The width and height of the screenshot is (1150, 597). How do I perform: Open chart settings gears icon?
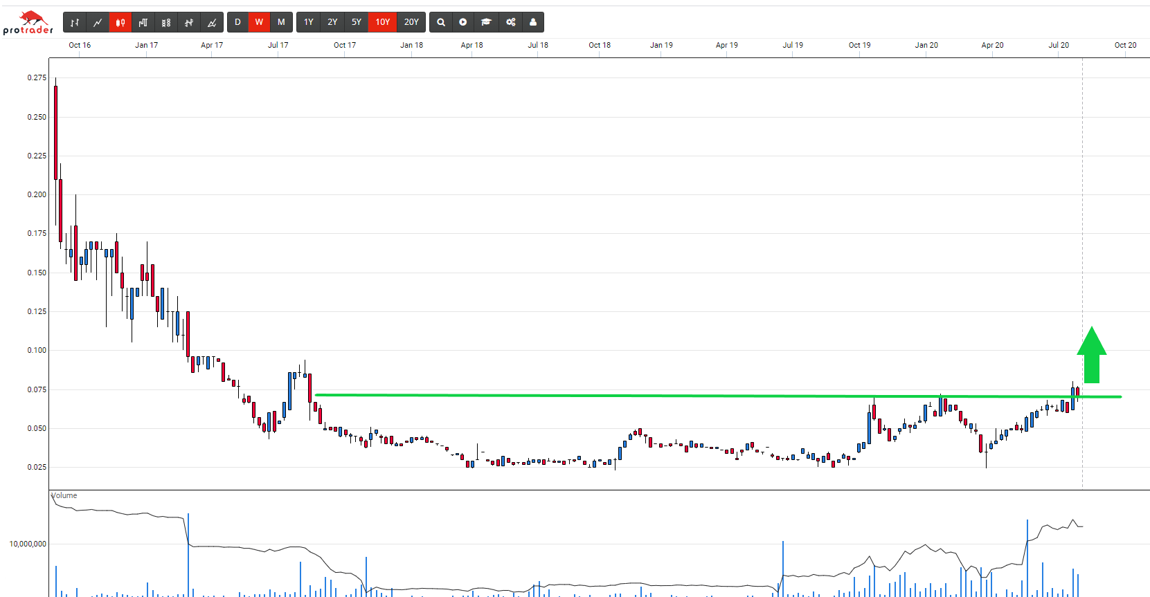pos(511,22)
